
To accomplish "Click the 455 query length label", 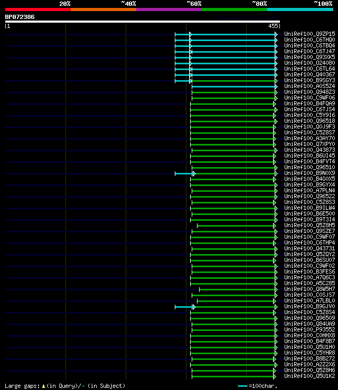I will (274, 26).
